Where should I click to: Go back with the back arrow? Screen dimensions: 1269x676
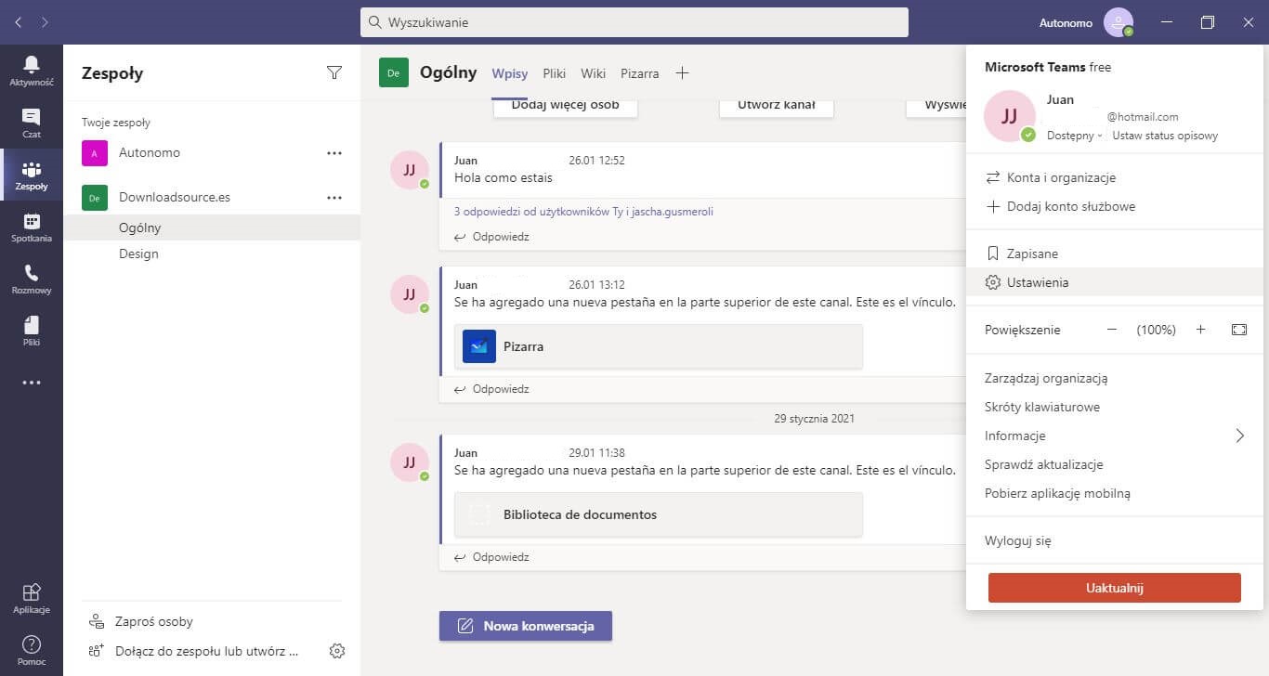(19, 21)
